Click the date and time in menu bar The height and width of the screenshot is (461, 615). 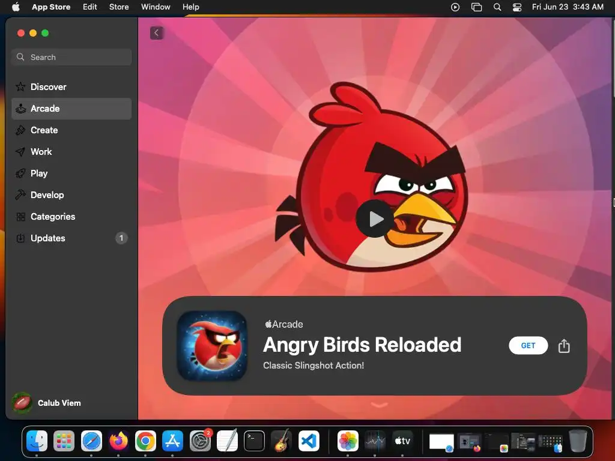coord(568,7)
